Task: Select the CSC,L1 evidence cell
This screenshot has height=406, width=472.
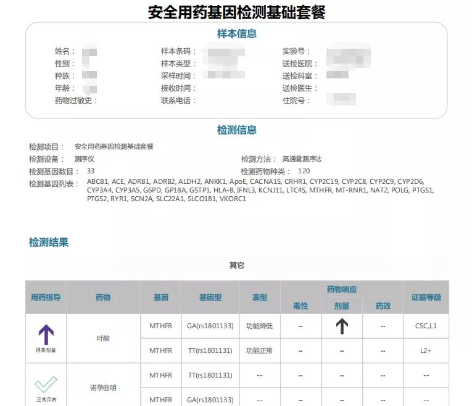Action: [426, 326]
